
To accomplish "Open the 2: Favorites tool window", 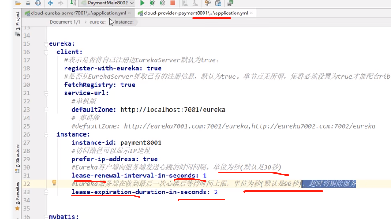I will pos(17,193).
